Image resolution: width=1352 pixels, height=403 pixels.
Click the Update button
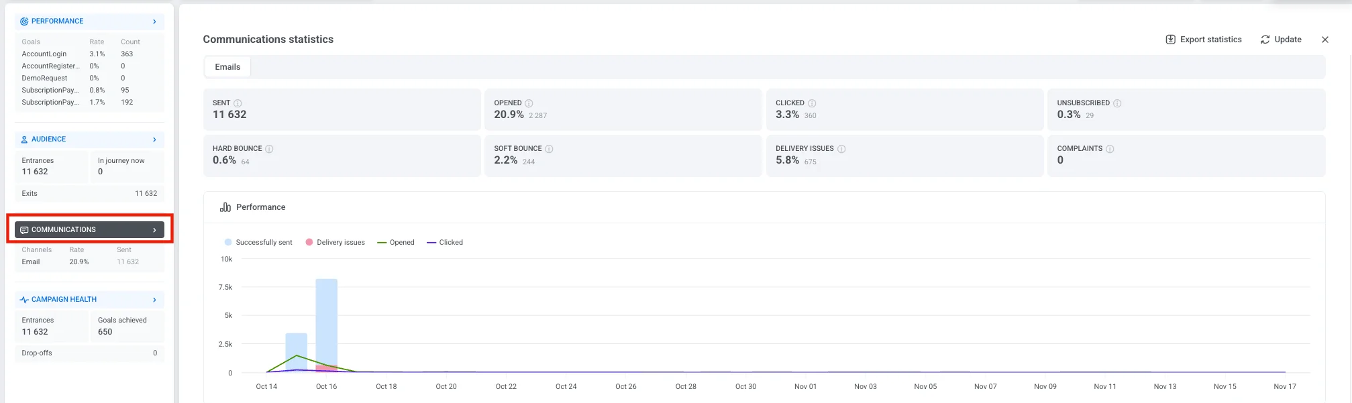point(1281,40)
